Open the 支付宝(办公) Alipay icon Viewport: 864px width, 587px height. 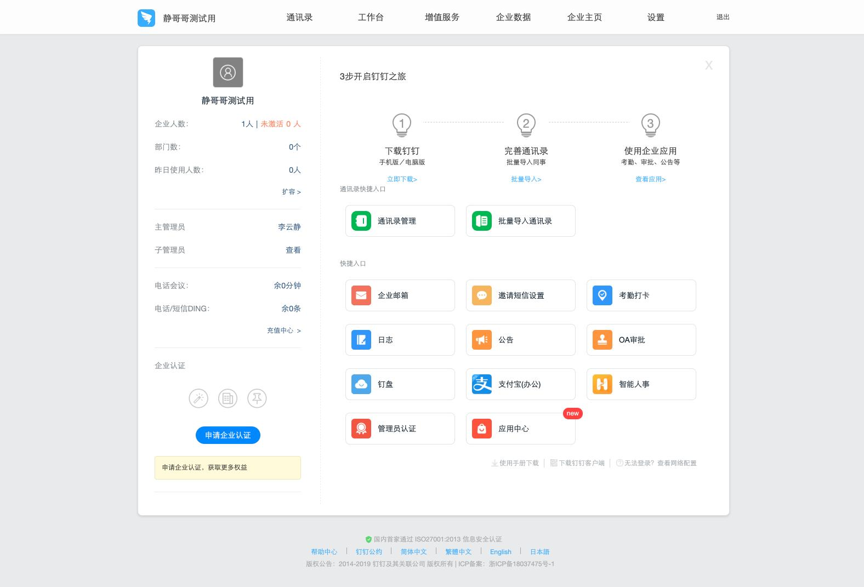click(x=482, y=384)
